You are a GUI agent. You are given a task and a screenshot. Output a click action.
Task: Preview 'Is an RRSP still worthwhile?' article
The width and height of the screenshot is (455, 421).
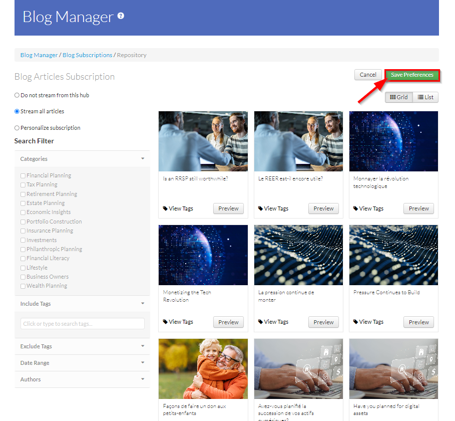(228, 208)
